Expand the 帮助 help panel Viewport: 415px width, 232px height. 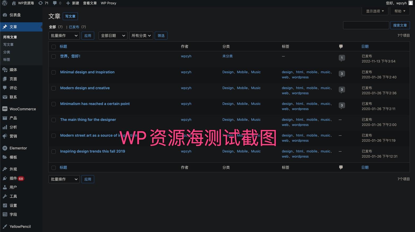400,11
